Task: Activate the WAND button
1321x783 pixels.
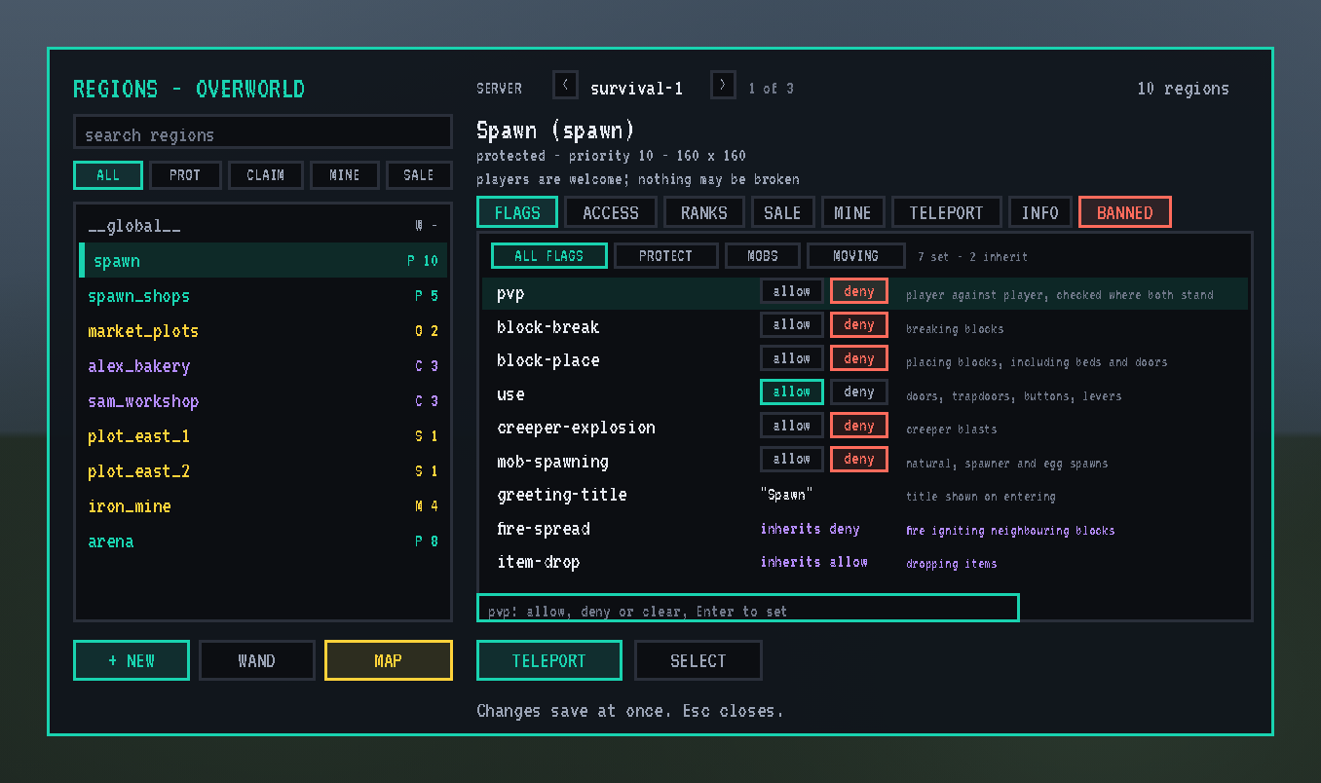Action: coord(257,660)
